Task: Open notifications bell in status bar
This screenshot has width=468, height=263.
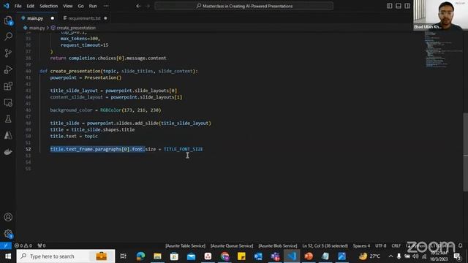Action: 460,245
